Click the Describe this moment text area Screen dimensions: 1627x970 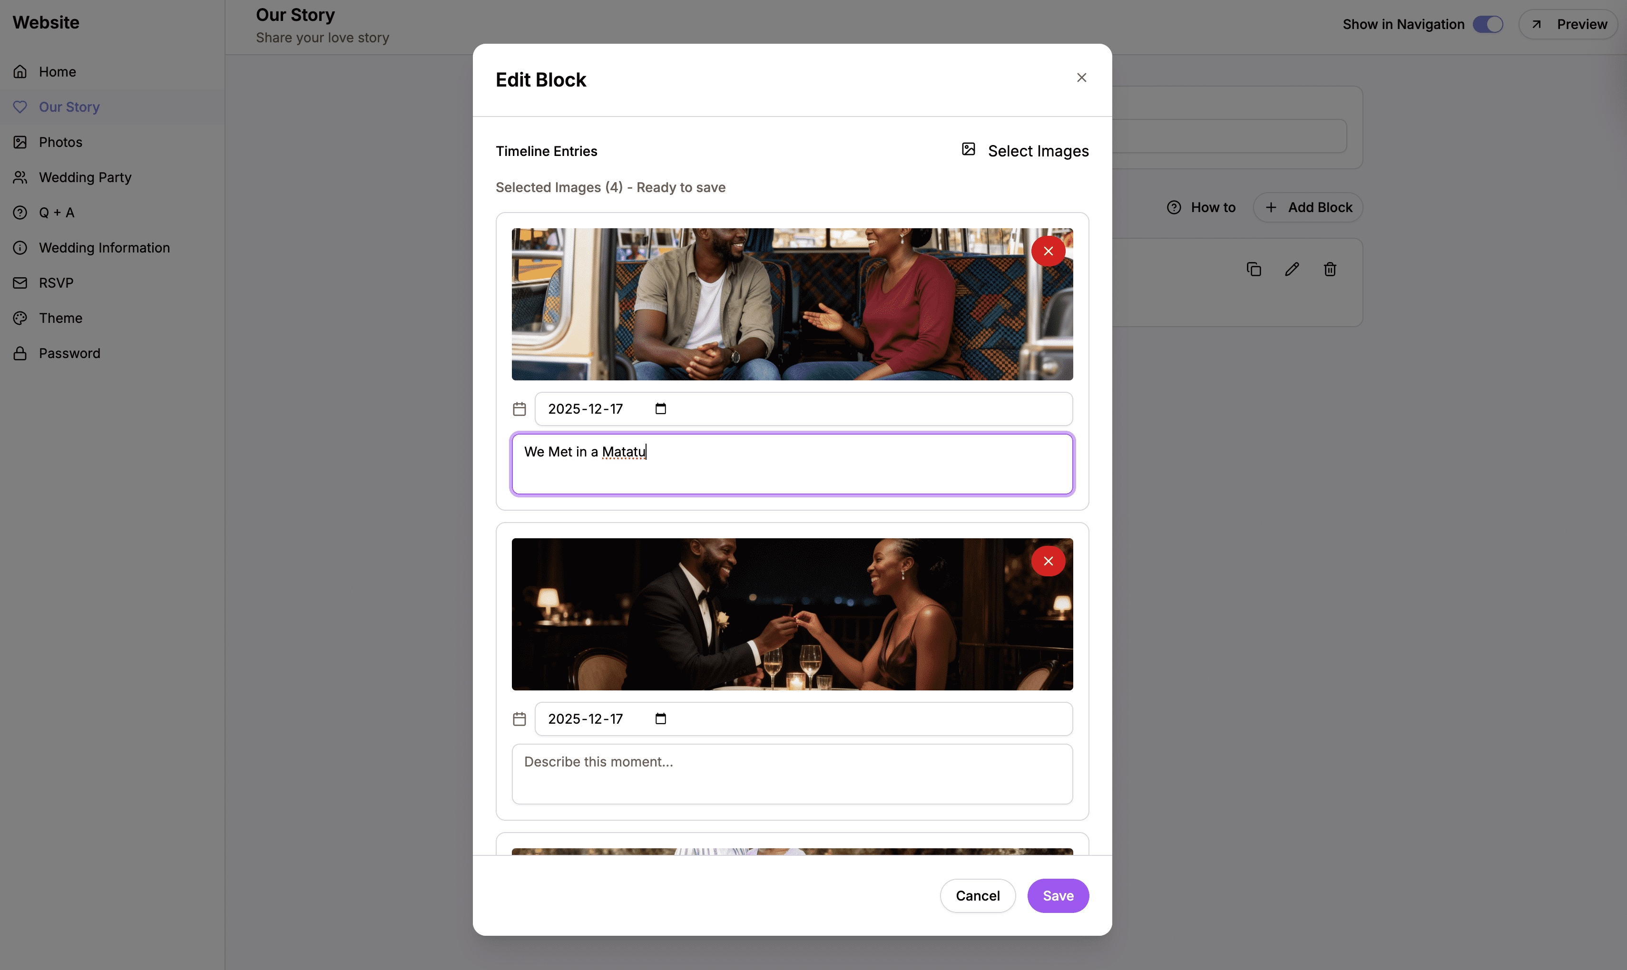pos(791,774)
